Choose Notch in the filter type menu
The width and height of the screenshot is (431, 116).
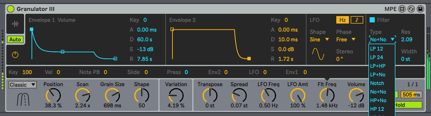point(377,83)
